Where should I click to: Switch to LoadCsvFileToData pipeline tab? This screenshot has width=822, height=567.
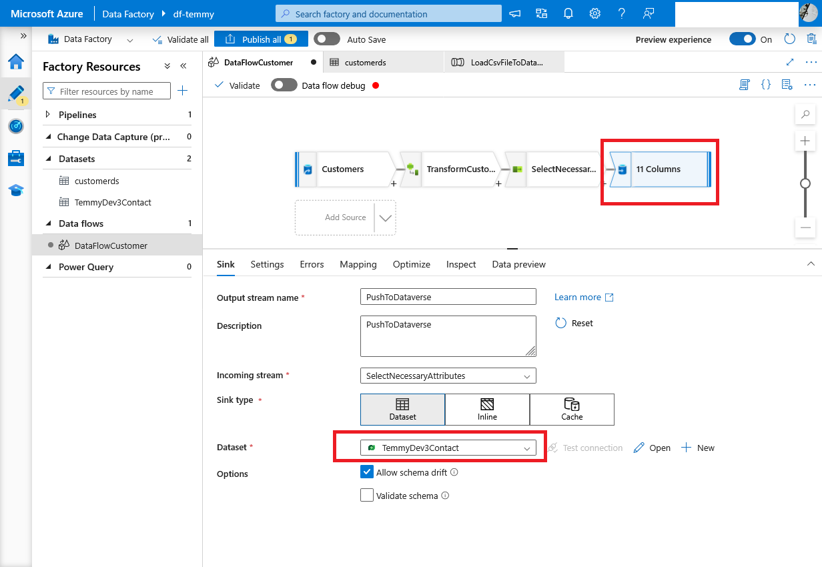coord(504,62)
